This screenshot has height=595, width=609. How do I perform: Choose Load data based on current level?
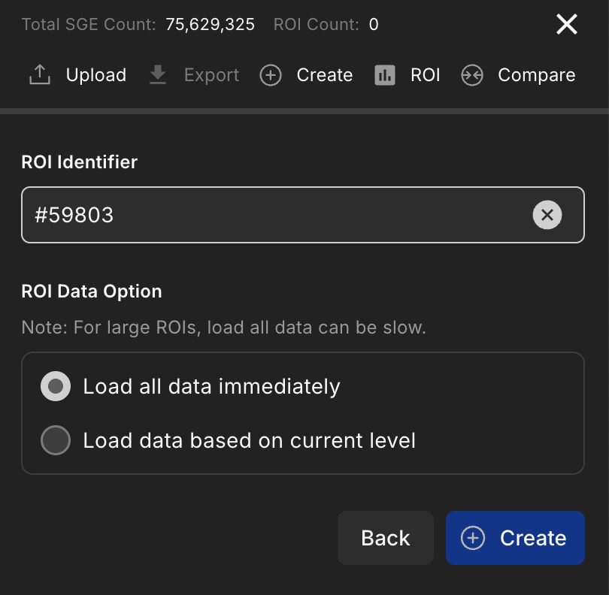coord(55,440)
